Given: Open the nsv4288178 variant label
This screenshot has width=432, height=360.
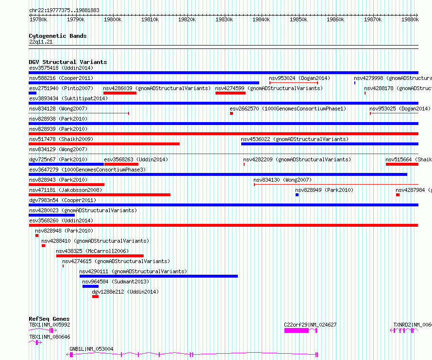Looking at the screenshot, I should [398, 88].
